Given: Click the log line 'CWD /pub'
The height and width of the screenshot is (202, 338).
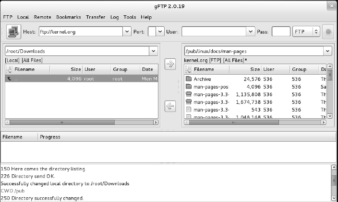Looking at the screenshot, I should click(x=12, y=191).
